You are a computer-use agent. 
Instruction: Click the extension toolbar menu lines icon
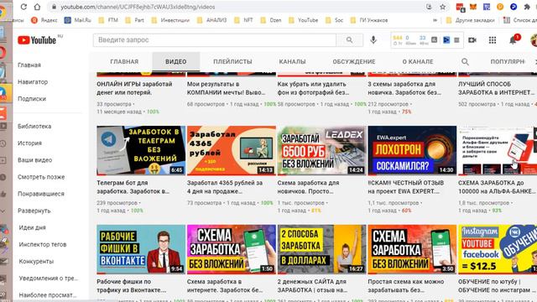pos(456,40)
